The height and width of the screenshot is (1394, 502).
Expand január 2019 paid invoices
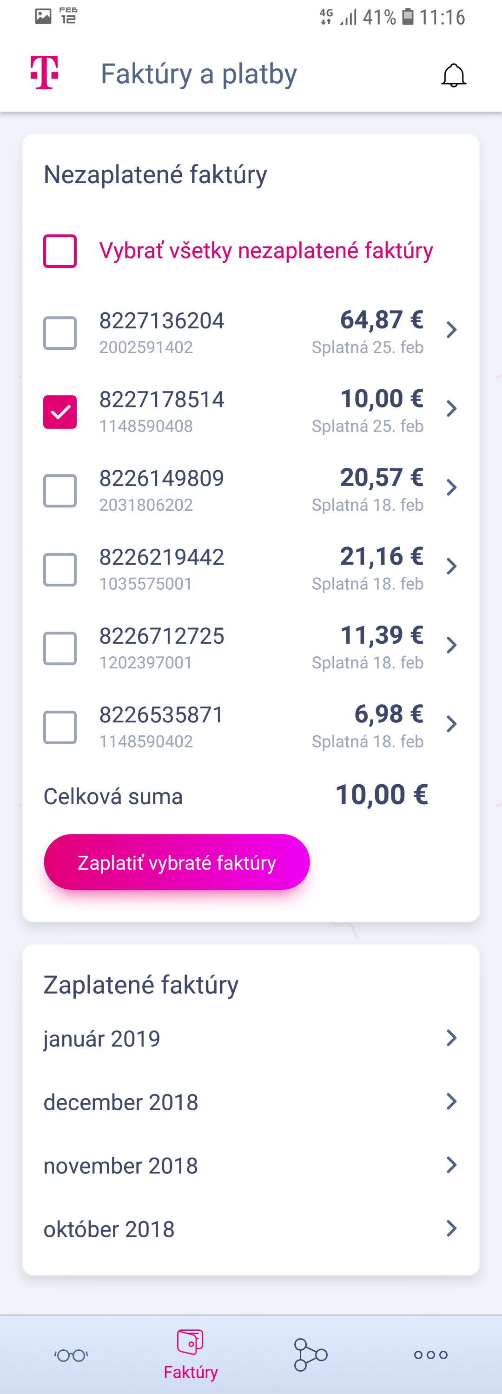click(251, 1039)
